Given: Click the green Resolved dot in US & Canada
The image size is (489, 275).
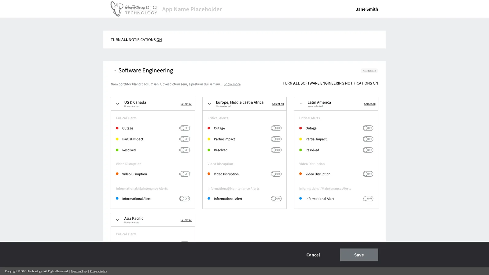Looking at the screenshot, I should [x=117, y=150].
